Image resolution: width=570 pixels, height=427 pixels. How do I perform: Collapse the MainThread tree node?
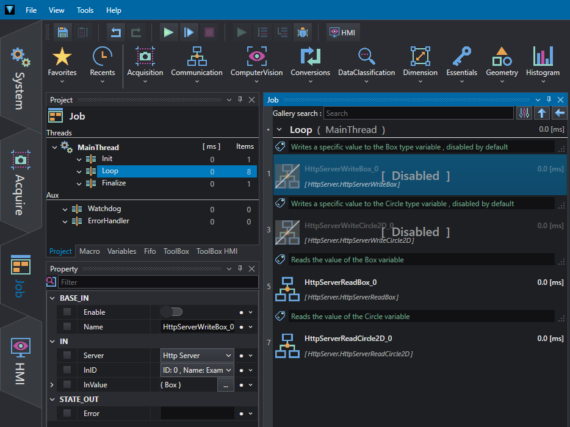click(x=54, y=148)
